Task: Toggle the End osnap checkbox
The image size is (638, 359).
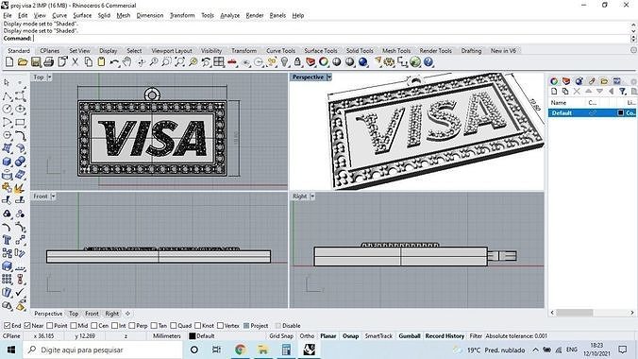Action: coord(7,326)
